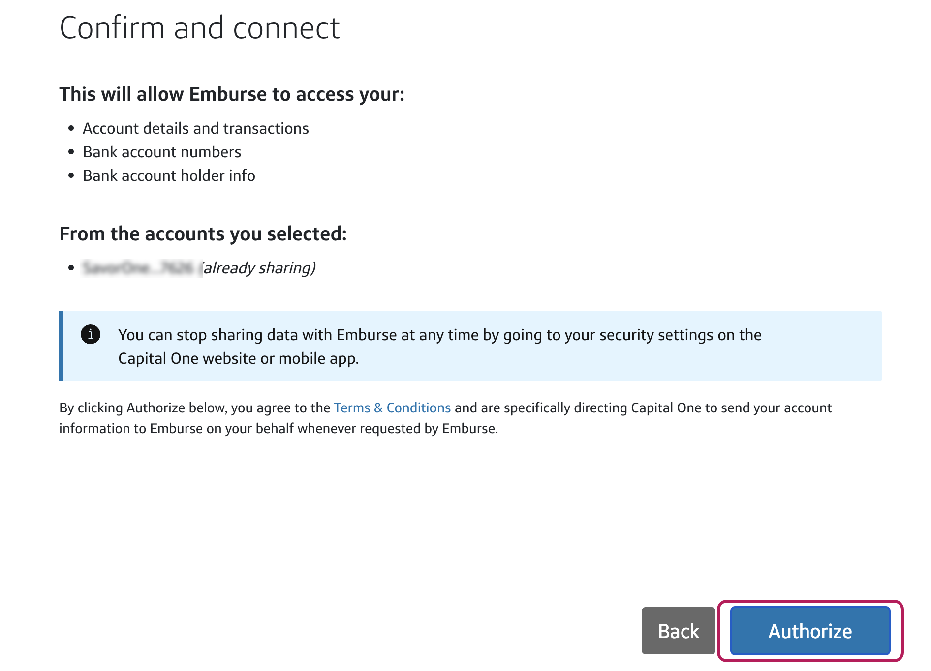
Task: Click the 'By clicking Authorize below' disclaimer
Action: 445,418
